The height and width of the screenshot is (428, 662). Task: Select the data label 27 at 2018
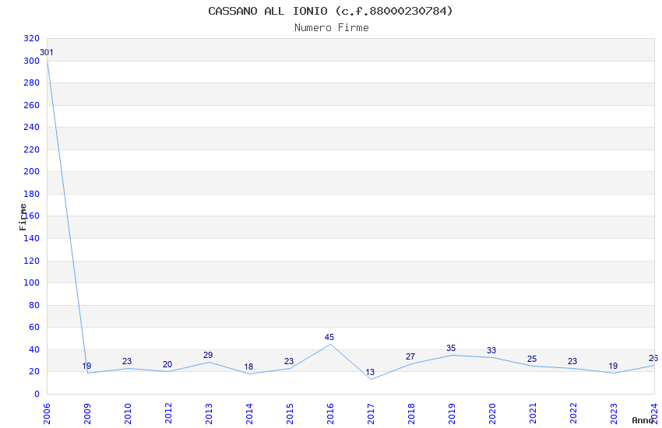click(x=410, y=356)
